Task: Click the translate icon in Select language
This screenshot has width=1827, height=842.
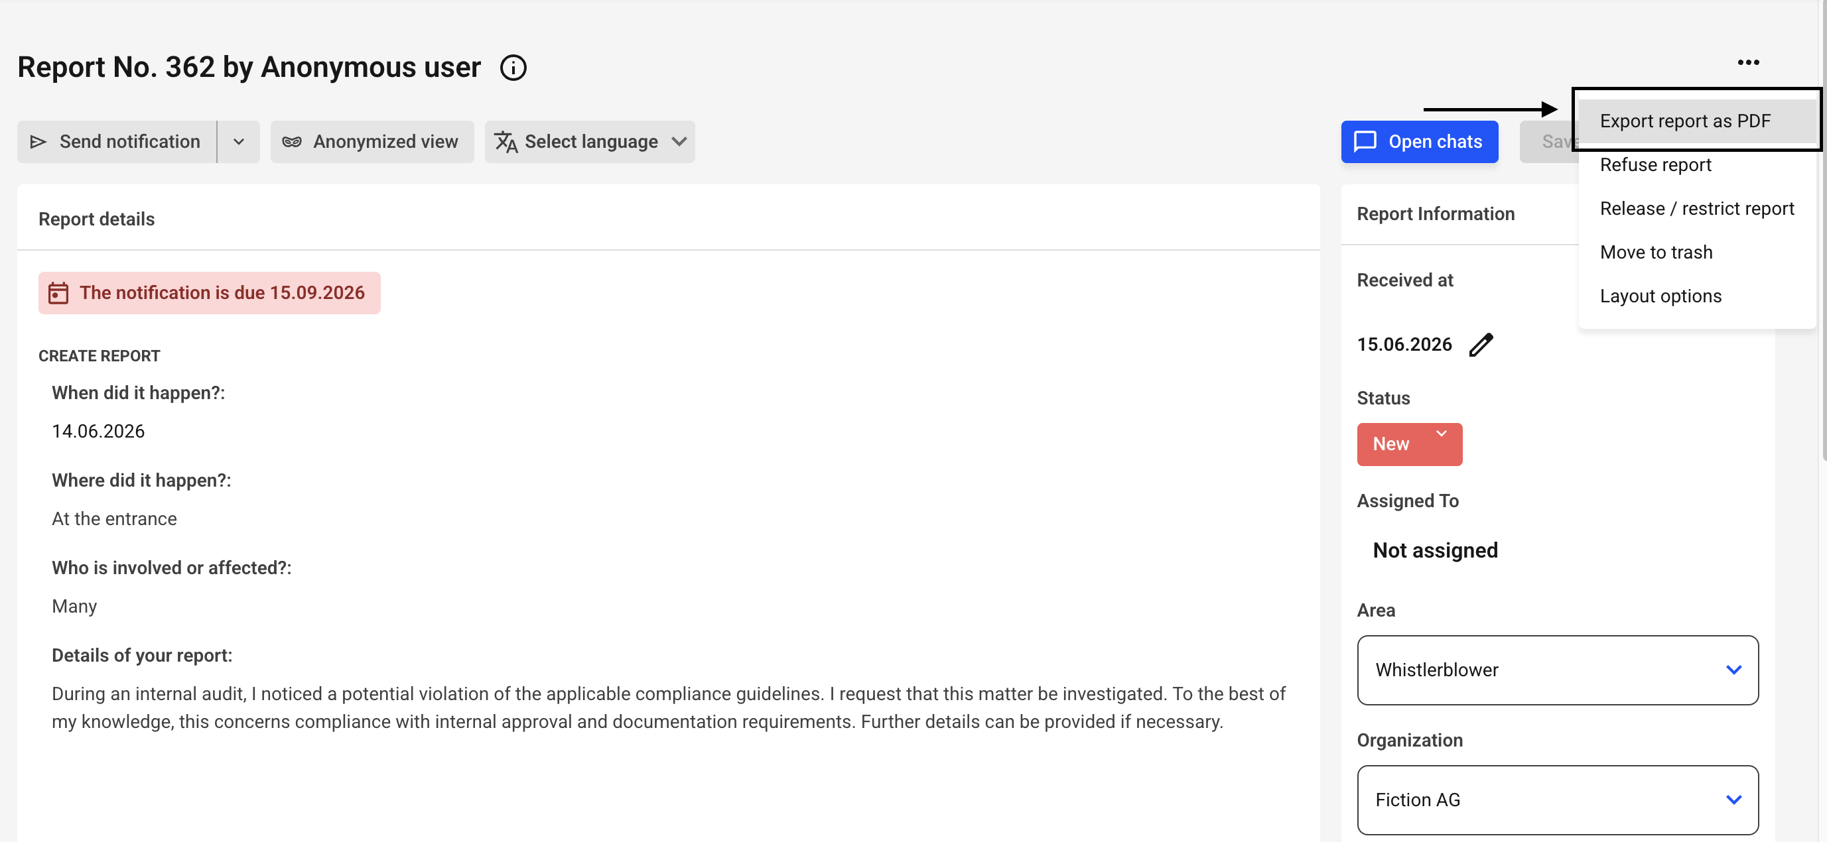Action: pyautogui.click(x=506, y=142)
